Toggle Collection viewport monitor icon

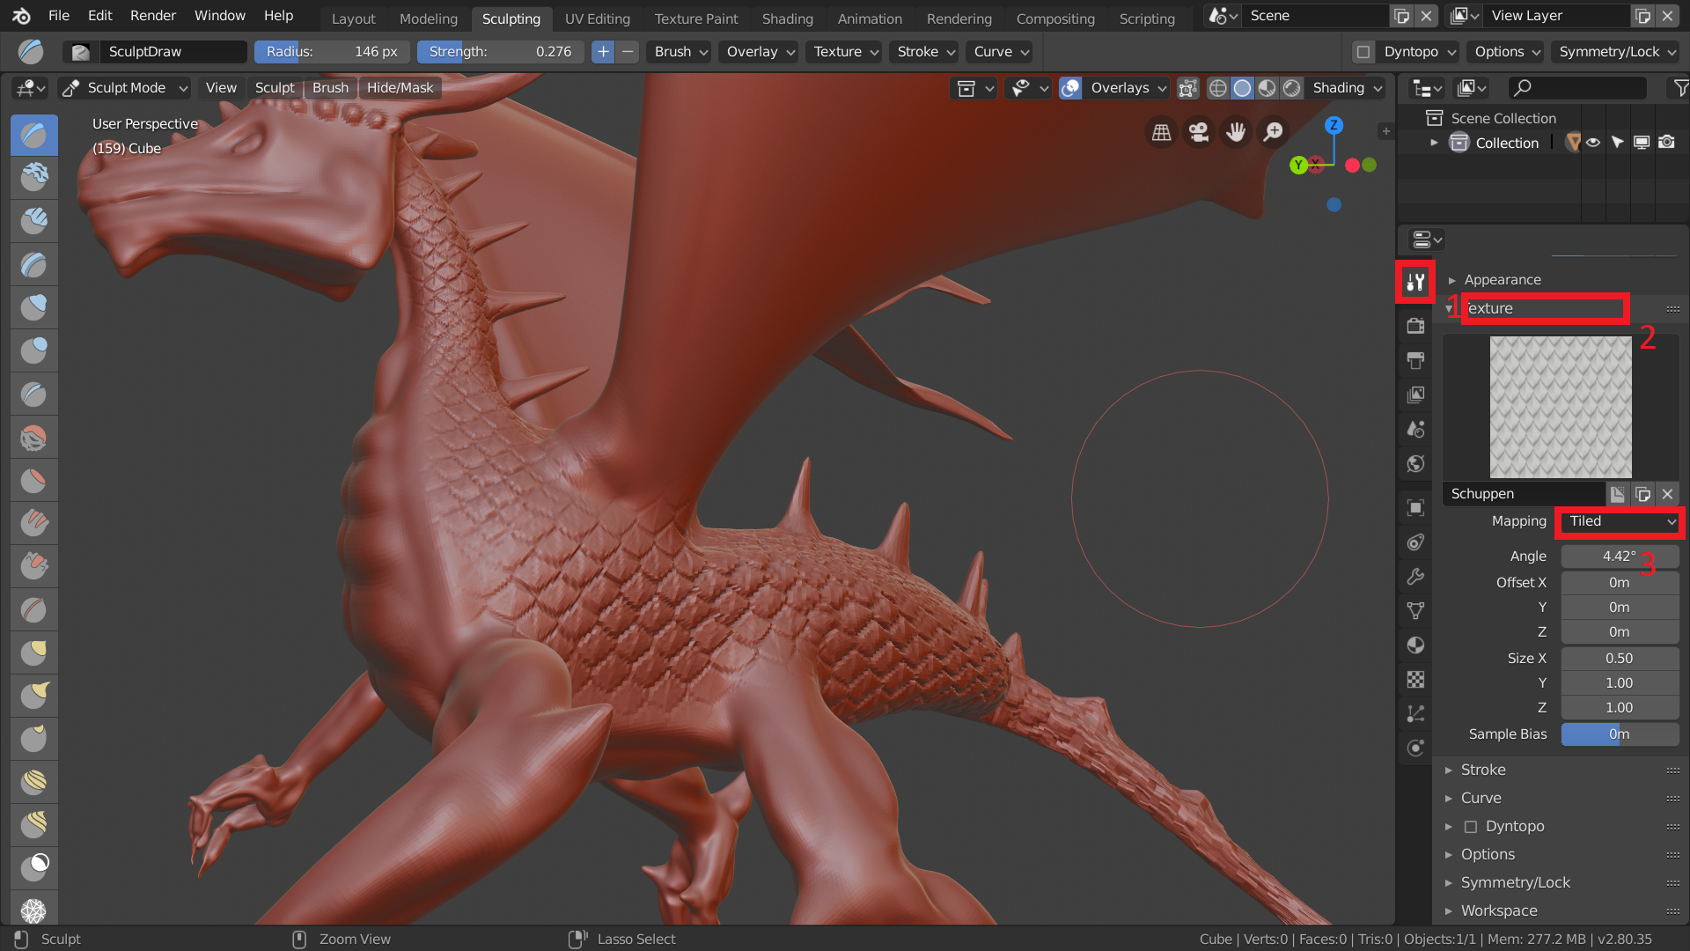(x=1642, y=143)
